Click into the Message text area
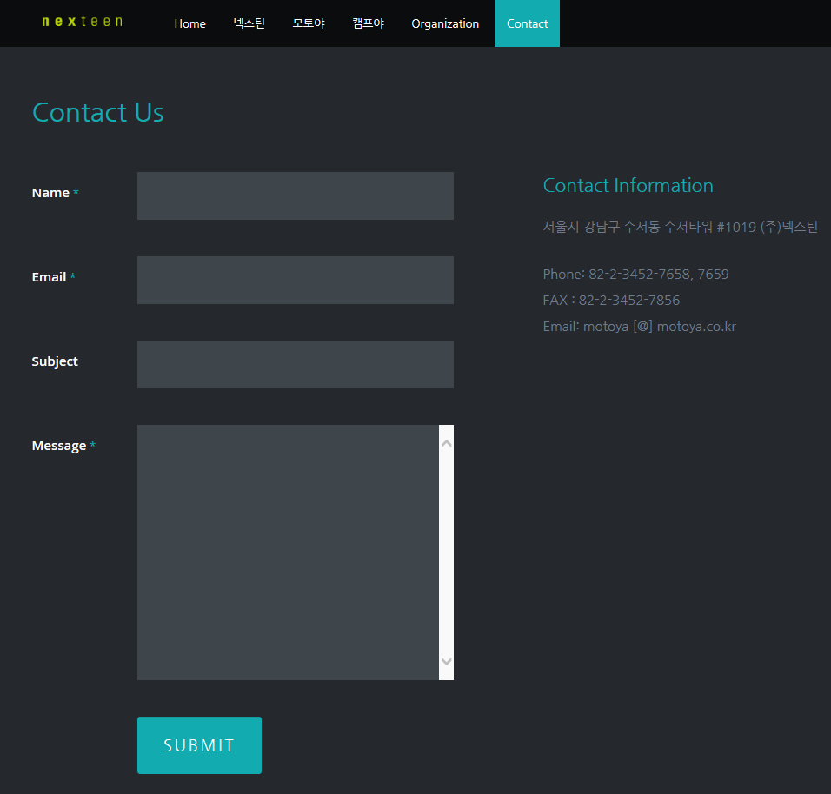Viewport: 831px width, 794px height. pyautogui.click(x=288, y=552)
